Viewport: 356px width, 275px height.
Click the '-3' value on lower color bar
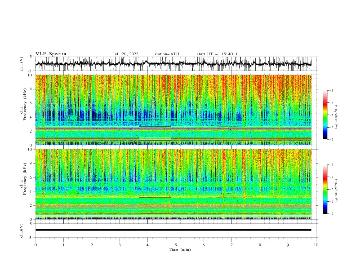[x=331, y=165]
